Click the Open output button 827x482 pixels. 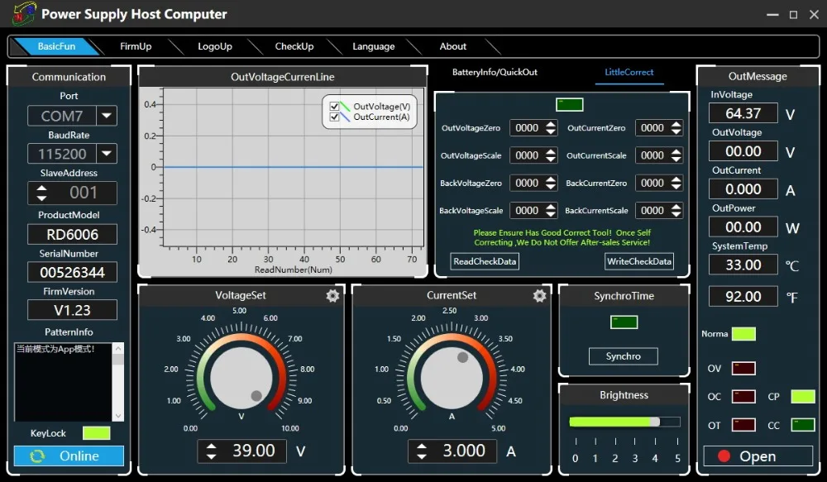(x=758, y=456)
